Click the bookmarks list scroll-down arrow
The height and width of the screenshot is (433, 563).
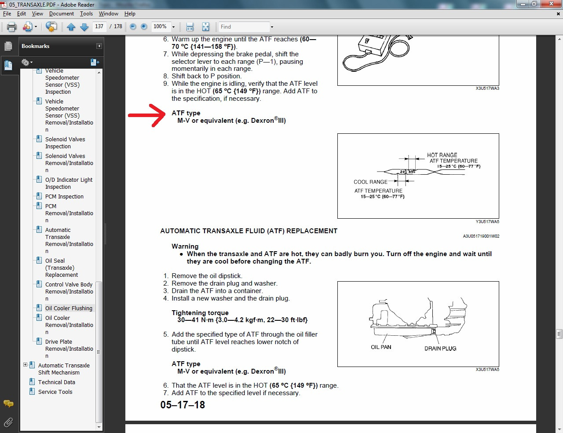(99, 427)
